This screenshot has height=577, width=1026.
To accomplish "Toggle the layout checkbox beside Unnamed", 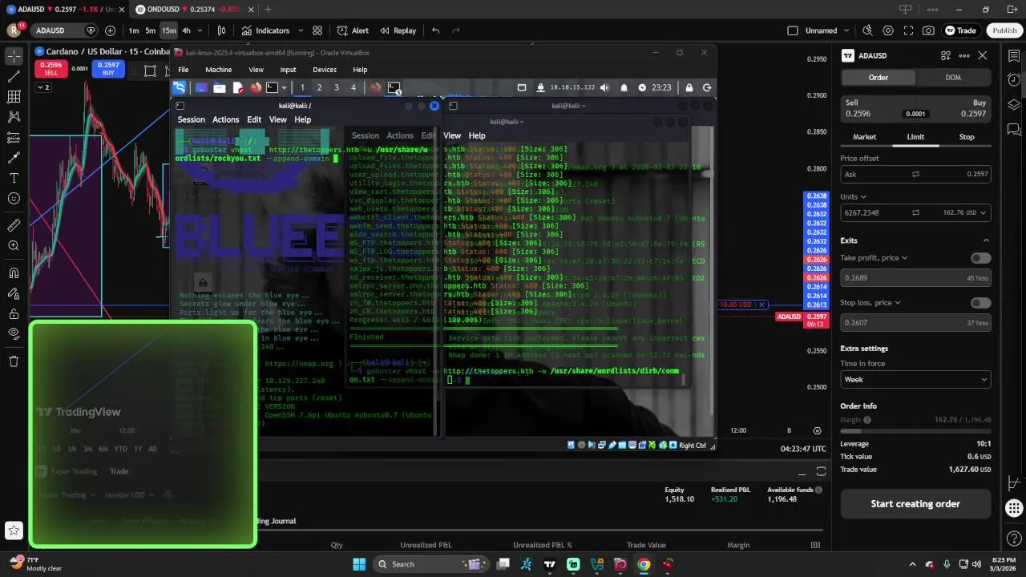I will 793,30.
